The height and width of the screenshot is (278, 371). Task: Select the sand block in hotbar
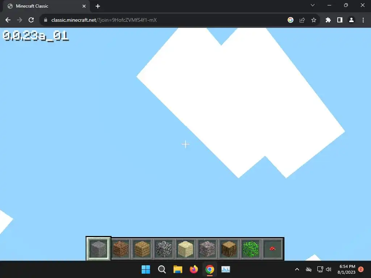(x=185, y=249)
